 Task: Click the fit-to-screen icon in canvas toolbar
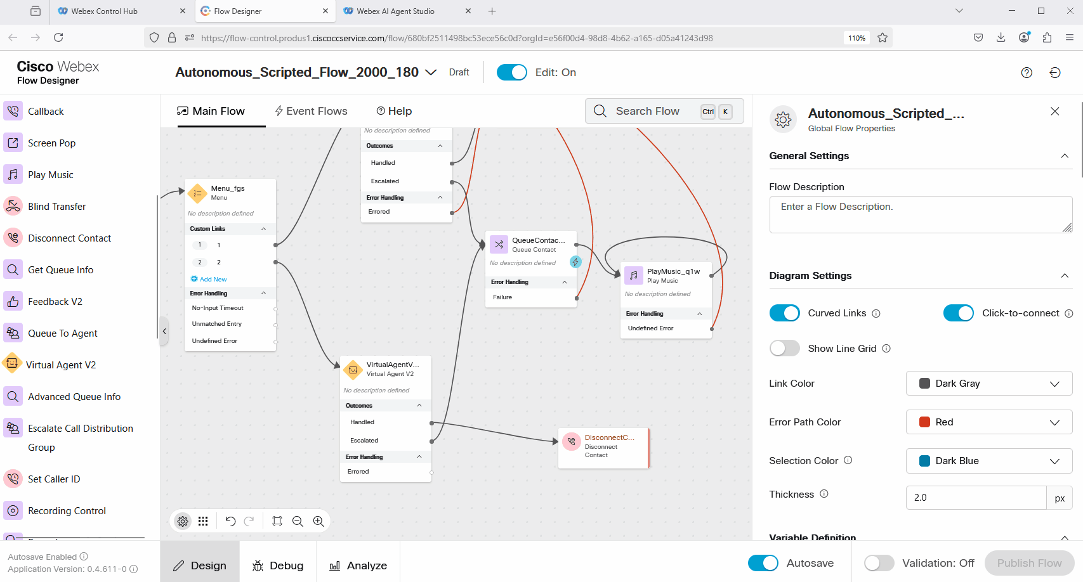(x=277, y=521)
